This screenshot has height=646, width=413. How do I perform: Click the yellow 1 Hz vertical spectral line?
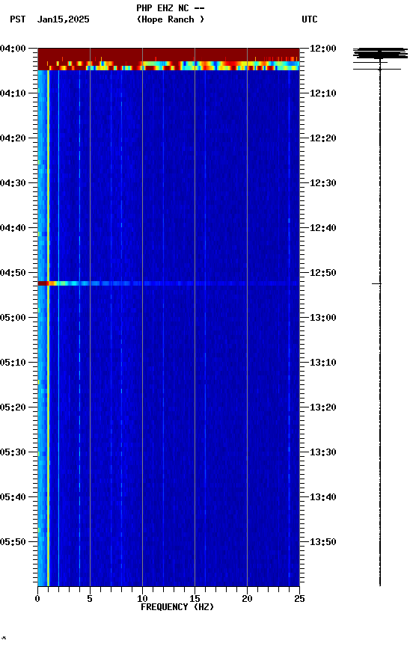pyautogui.click(x=48, y=328)
